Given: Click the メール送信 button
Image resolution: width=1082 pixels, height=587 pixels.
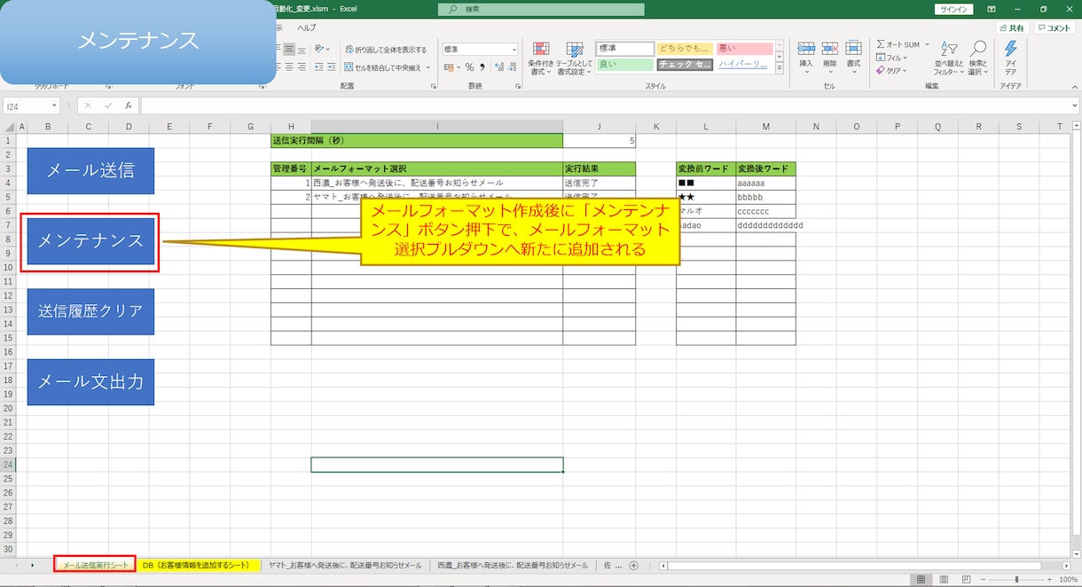Looking at the screenshot, I should pos(90,171).
